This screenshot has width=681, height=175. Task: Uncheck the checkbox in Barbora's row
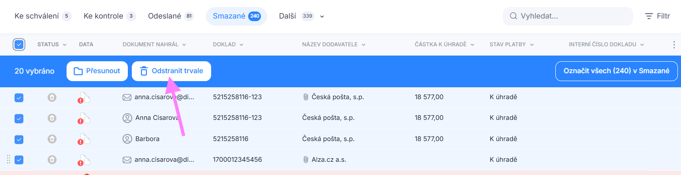[19, 139]
